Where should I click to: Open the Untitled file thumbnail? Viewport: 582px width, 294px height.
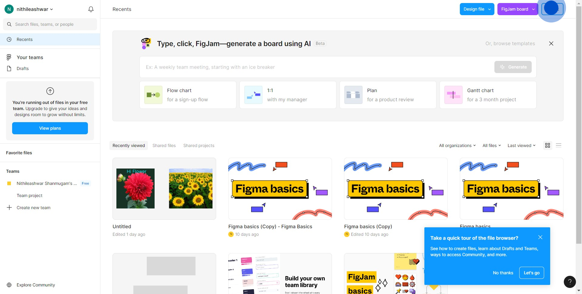(164, 189)
